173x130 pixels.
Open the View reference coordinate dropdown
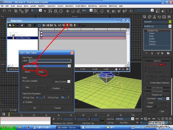tap(91, 10)
